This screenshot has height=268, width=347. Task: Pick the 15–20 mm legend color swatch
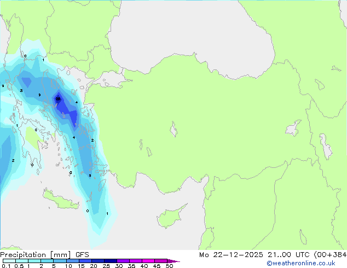[85, 261]
